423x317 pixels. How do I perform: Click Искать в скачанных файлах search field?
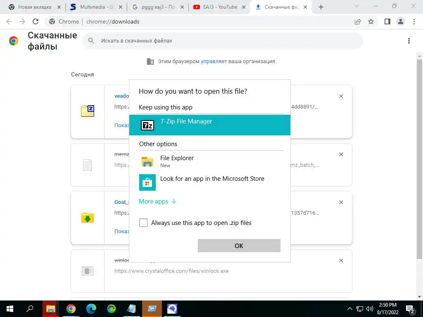pos(223,41)
